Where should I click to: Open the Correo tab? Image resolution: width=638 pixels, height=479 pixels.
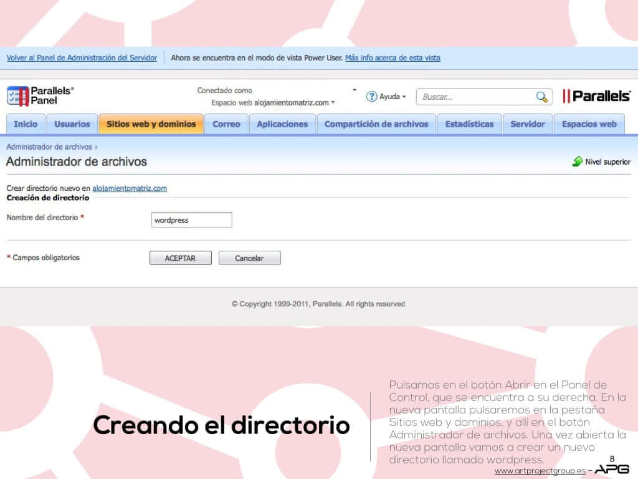click(226, 124)
